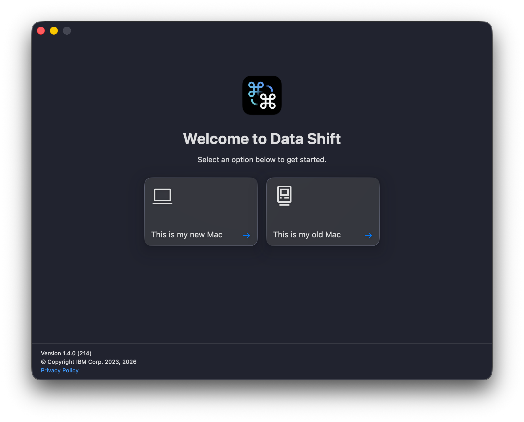524x422 pixels.
Task: Click the "Select an option below" subtitle
Action: tap(262, 160)
